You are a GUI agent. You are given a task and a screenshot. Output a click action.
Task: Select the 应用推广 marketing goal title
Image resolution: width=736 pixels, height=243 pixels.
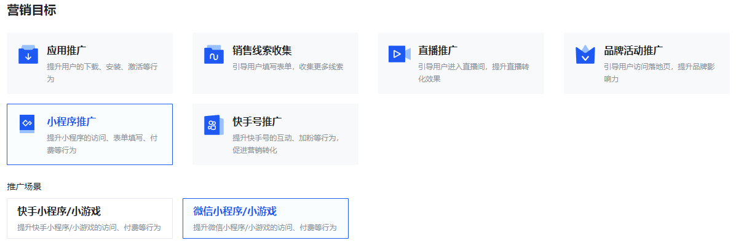click(x=66, y=50)
